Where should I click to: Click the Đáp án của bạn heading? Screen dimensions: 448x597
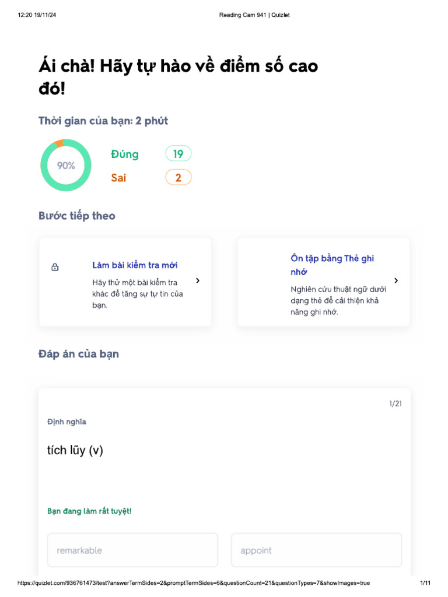tap(79, 354)
